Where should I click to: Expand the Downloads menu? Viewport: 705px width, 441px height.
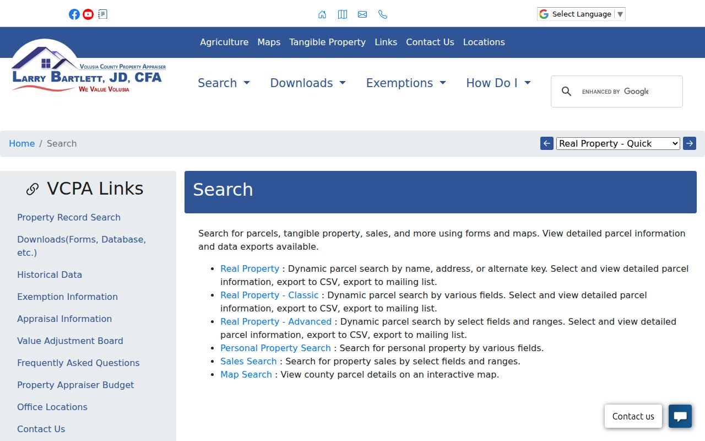click(x=308, y=83)
